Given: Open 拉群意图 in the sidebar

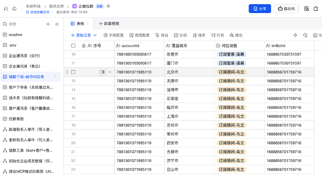Looking at the screenshot, I should pos(30,119).
